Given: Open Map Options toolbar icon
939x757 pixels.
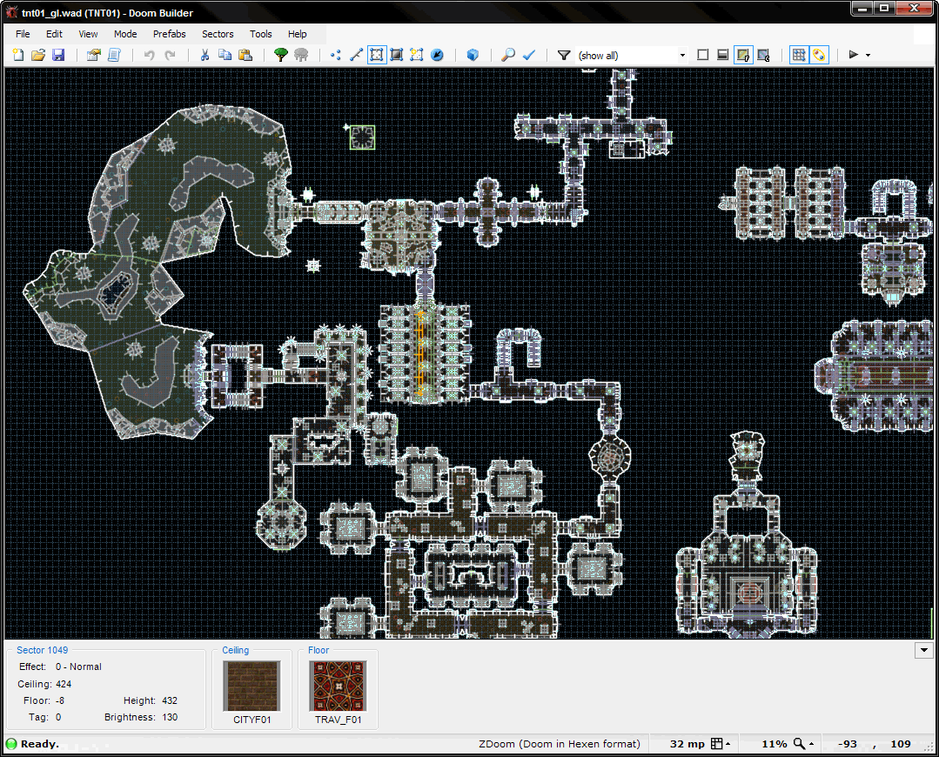Looking at the screenshot, I should point(93,55).
